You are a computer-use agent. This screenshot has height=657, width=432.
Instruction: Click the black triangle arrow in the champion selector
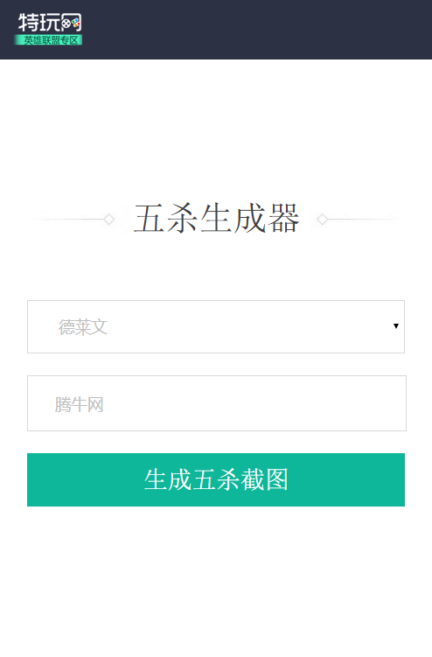(396, 326)
